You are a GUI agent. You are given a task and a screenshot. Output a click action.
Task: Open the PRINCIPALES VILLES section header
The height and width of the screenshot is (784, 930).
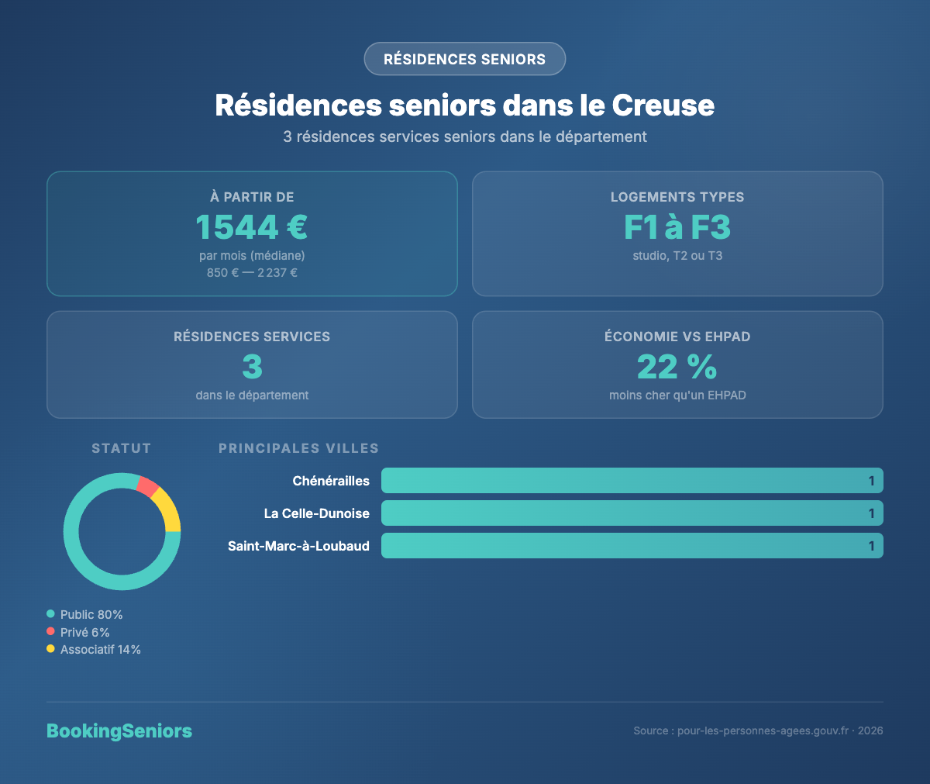pyautogui.click(x=298, y=448)
